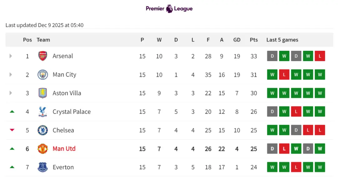338x178 pixels.
Task: Open the Everton team link
Action: coord(63,167)
